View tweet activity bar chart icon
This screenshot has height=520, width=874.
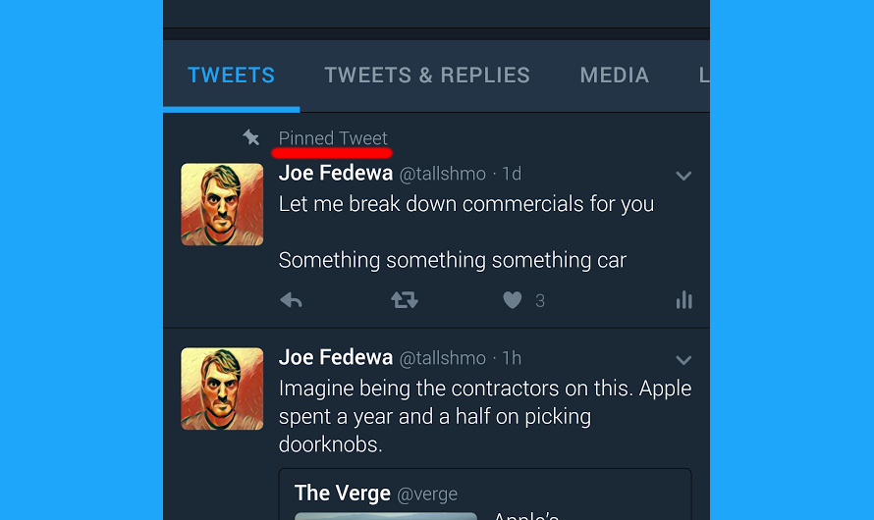683,300
